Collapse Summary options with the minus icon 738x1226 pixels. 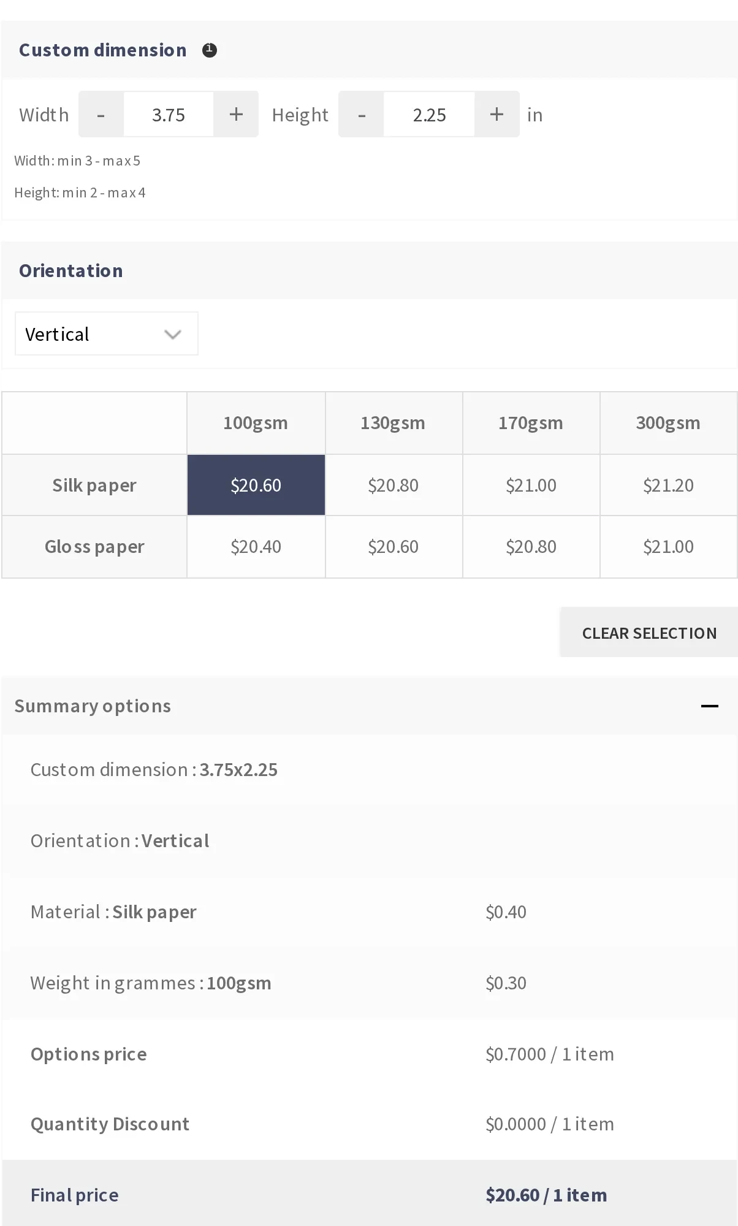710,706
